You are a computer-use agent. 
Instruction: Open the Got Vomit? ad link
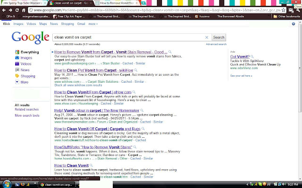tap(240, 56)
